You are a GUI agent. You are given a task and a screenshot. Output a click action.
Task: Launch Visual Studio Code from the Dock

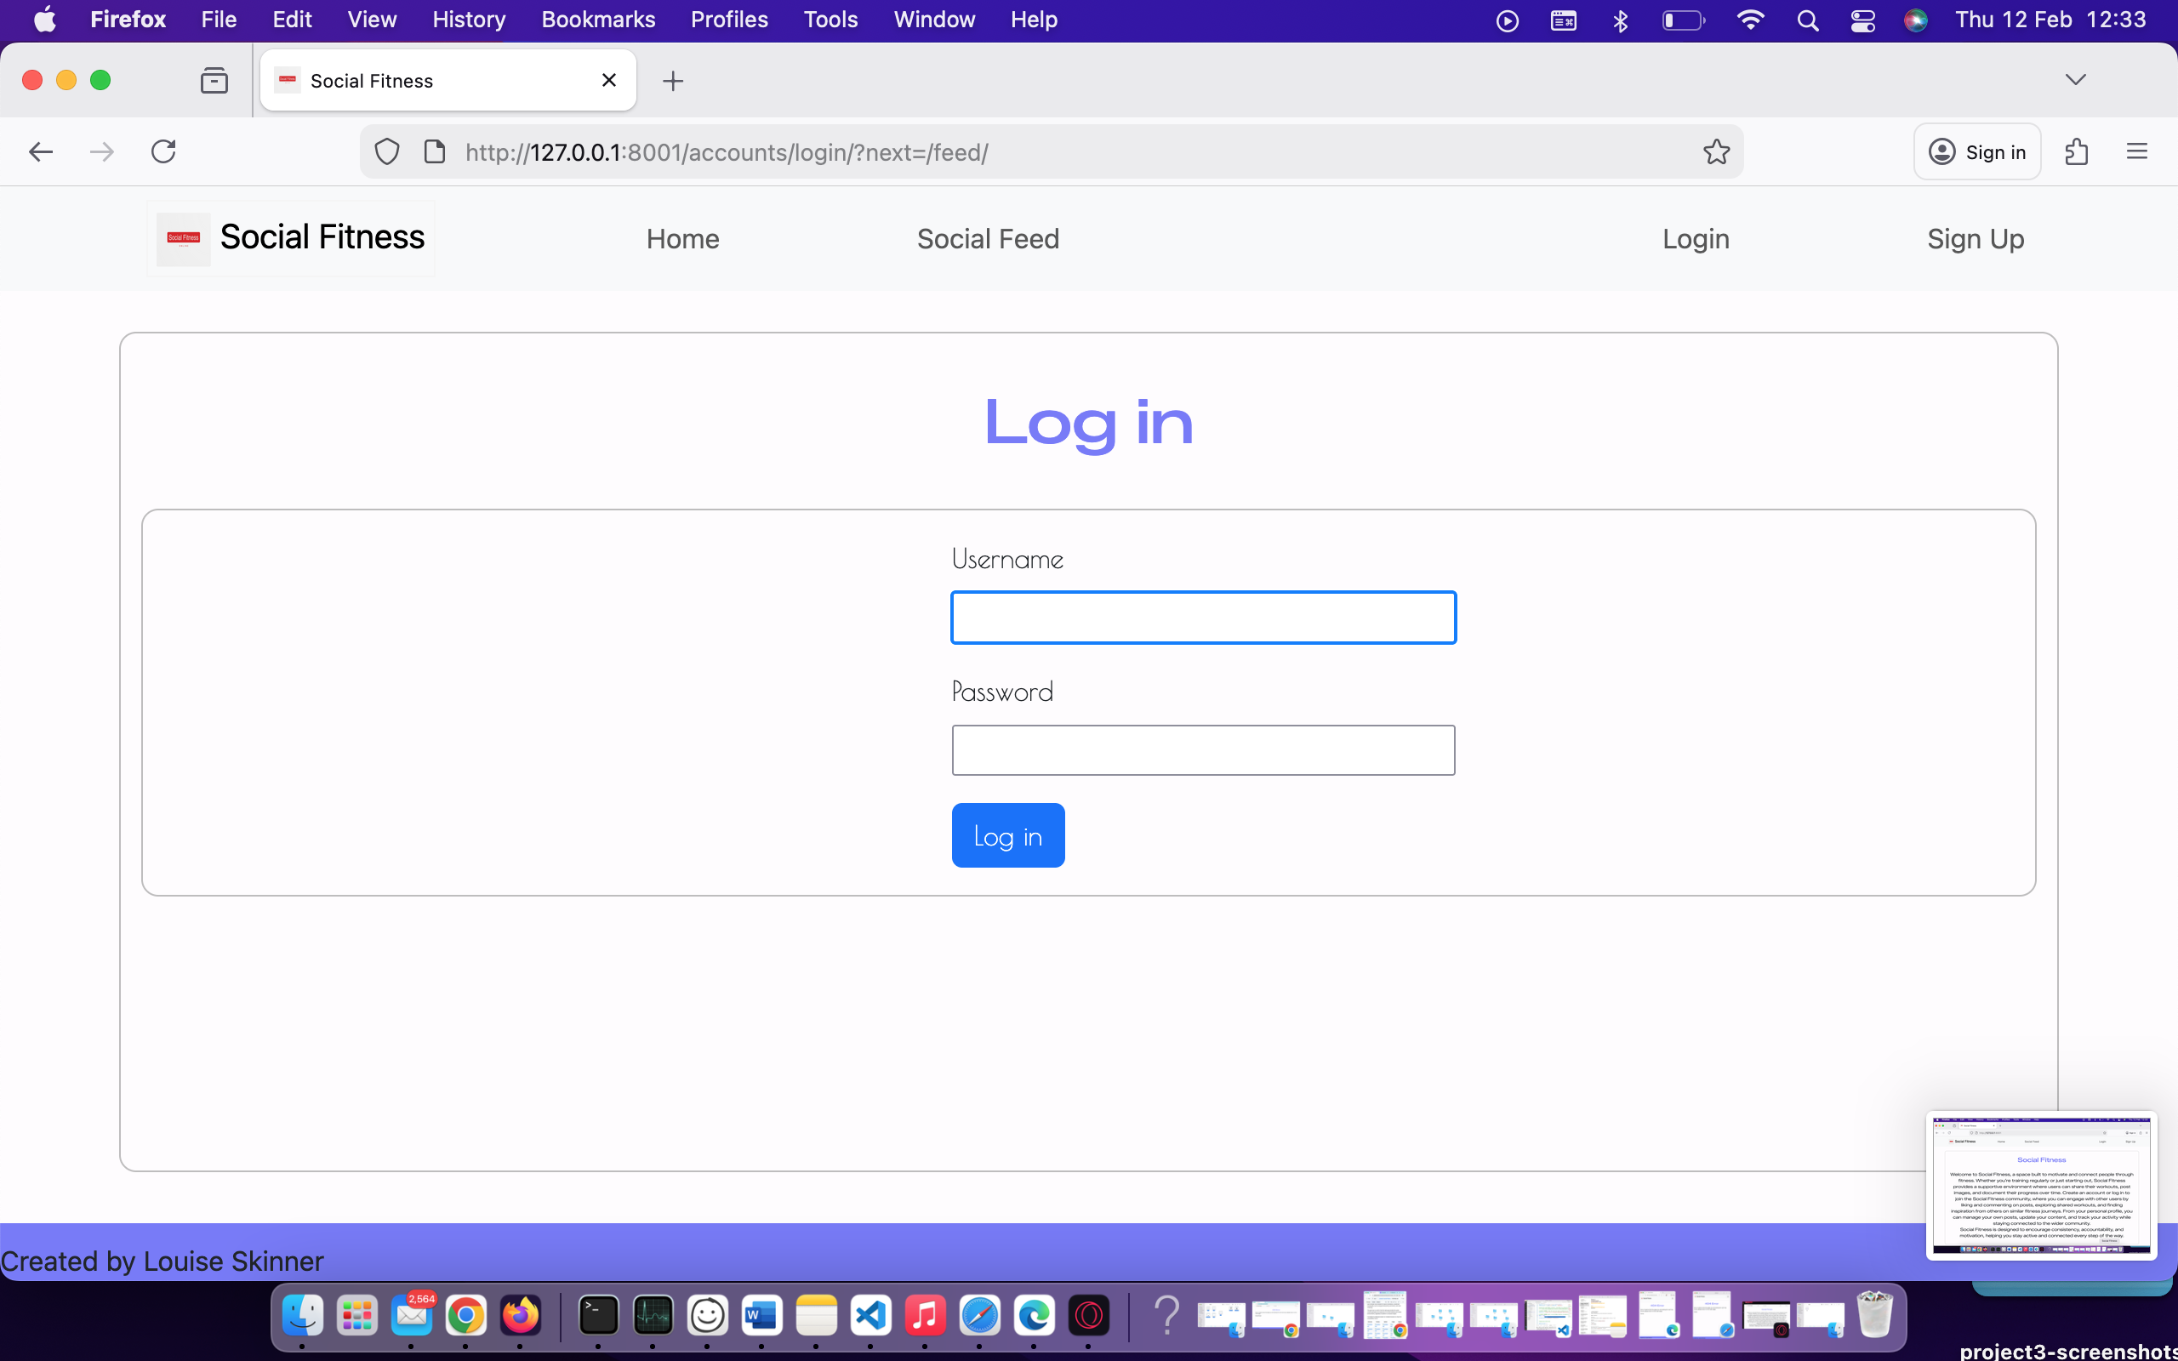(871, 1316)
